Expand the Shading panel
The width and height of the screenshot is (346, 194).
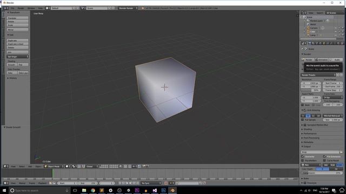coord(307,129)
